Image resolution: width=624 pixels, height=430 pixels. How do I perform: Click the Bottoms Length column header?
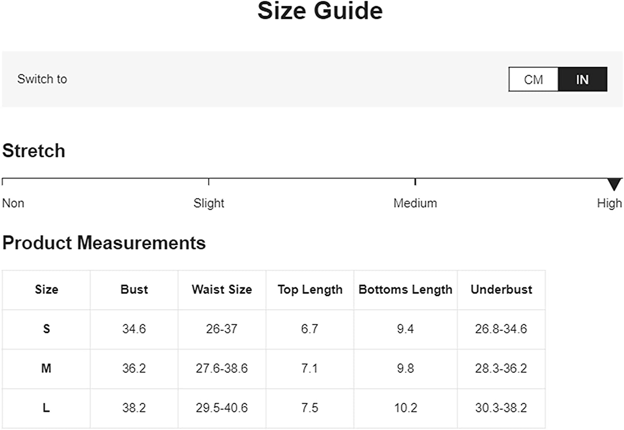point(405,290)
